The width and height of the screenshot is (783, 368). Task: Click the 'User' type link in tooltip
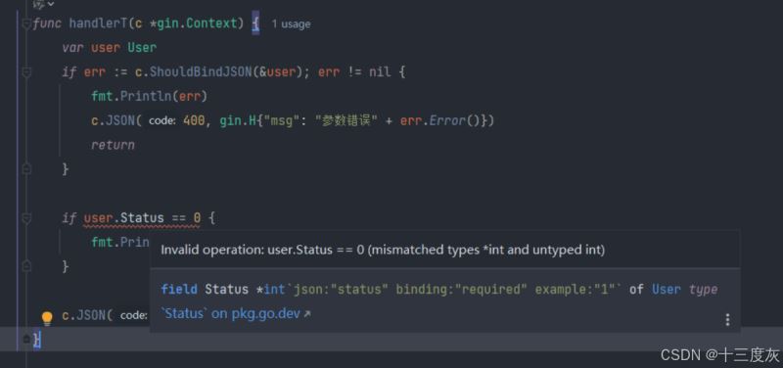667,289
